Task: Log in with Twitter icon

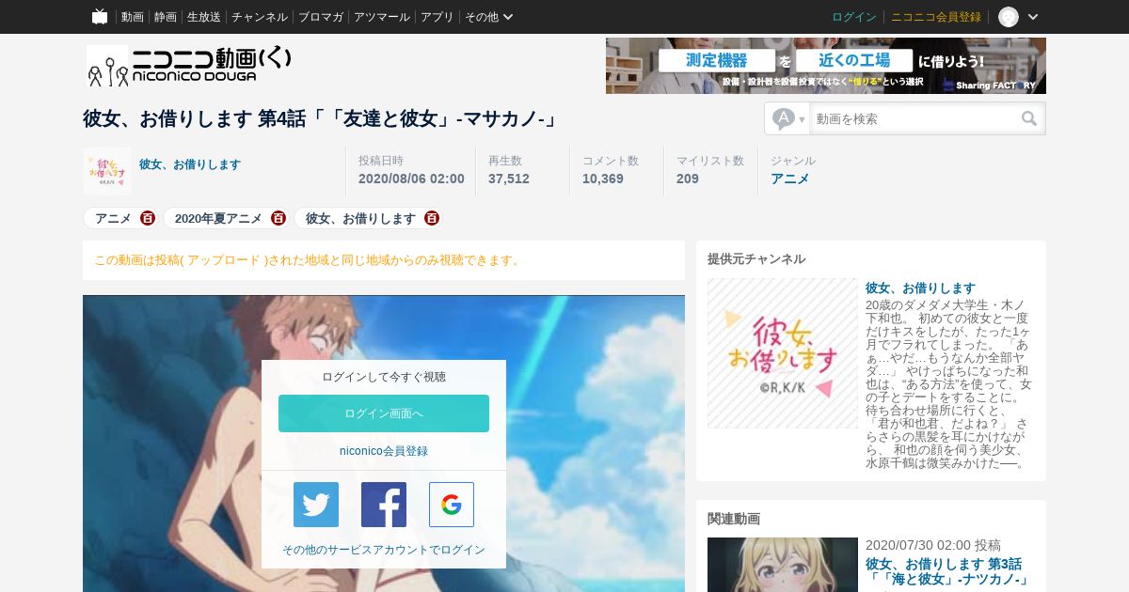Action: pyautogui.click(x=316, y=505)
